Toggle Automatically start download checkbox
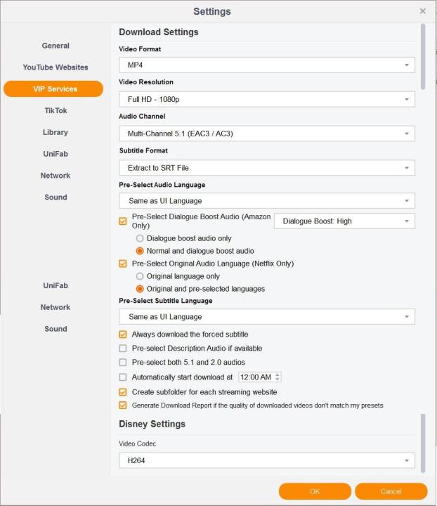Viewport: 437px width, 506px height. pos(124,377)
